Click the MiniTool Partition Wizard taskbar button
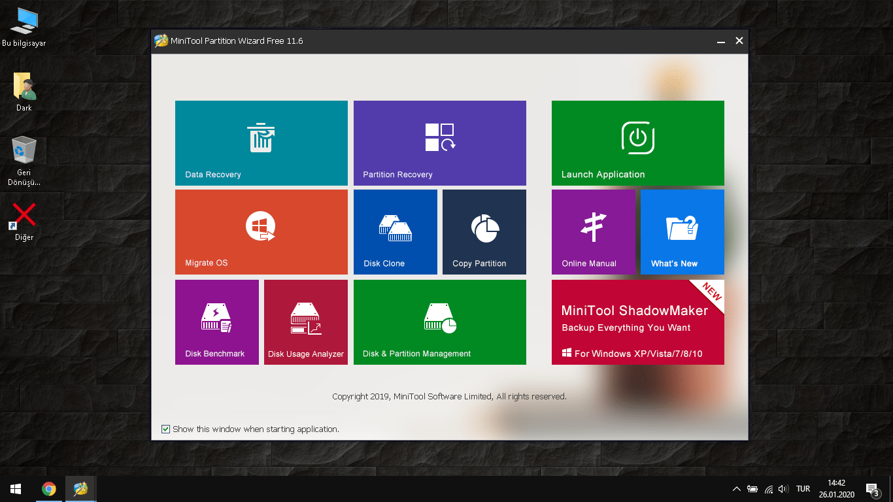This screenshot has width=893, height=502. point(81,489)
